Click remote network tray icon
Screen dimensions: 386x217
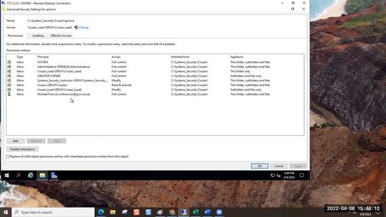pos(273,175)
